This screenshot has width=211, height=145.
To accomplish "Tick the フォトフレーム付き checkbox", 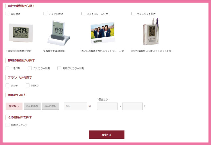I will click(x=83, y=14).
